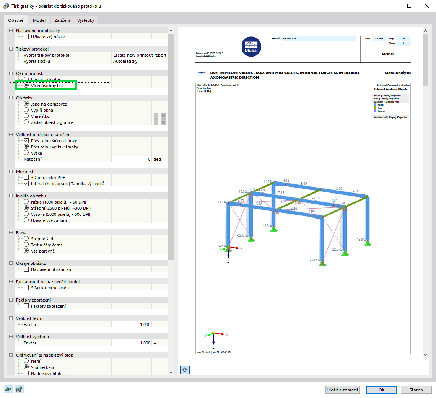Image resolution: width=436 pixels, height=398 pixels.
Task: Select the 'Není' frame option
Action: [26, 361]
